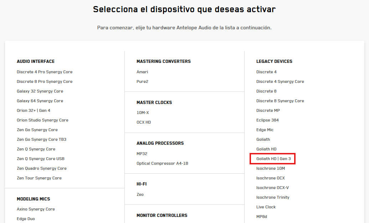Screen dimensions: 369x223
Task: Click the AUDIO INTERFACE heading
Action: point(36,61)
